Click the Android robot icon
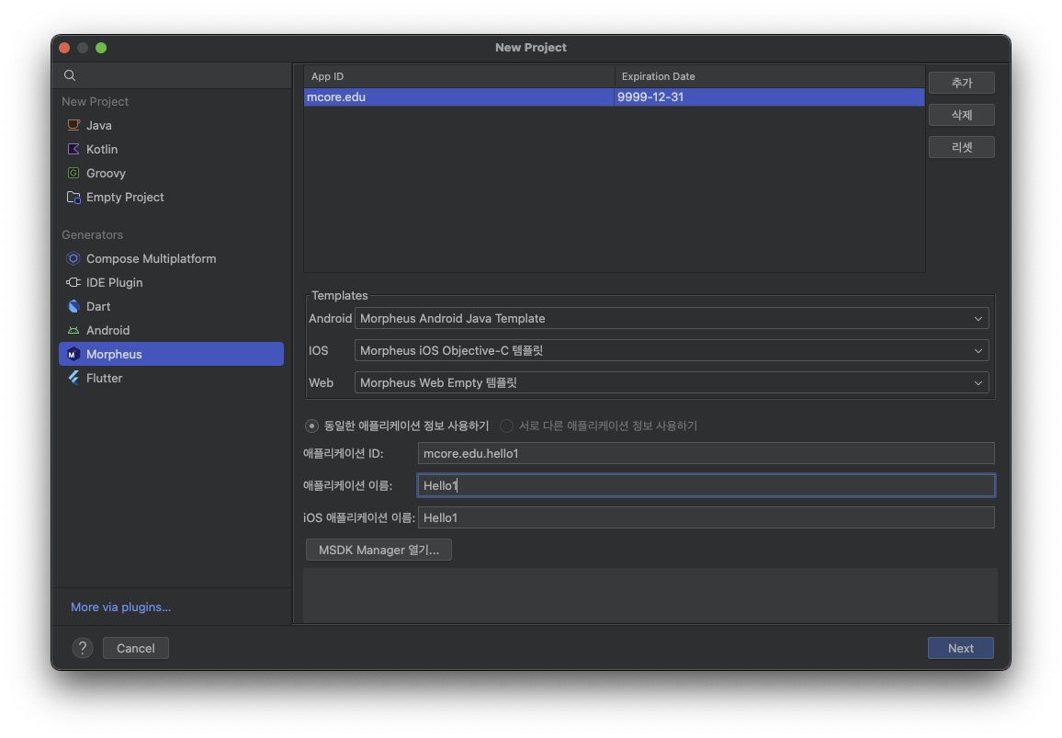The image size is (1062, 738). [x=73, y=330]
